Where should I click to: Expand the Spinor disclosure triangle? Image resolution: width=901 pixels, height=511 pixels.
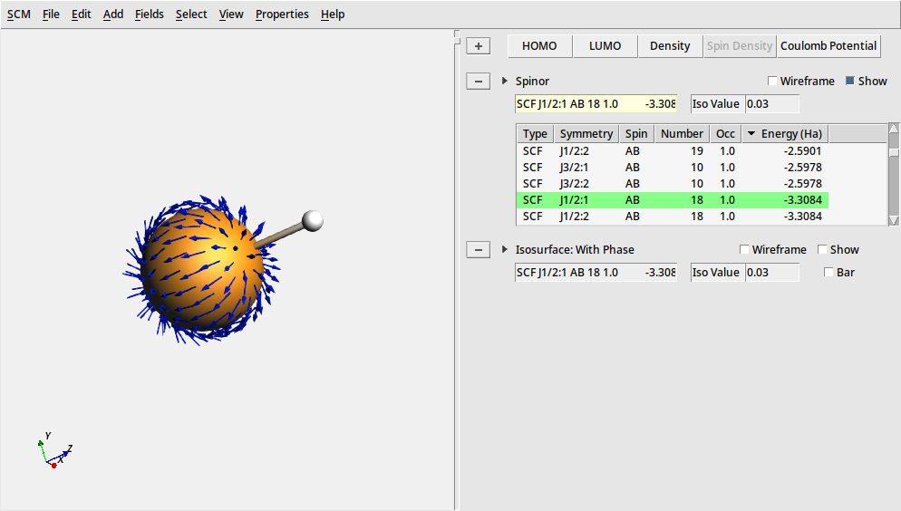click(505, 82)
